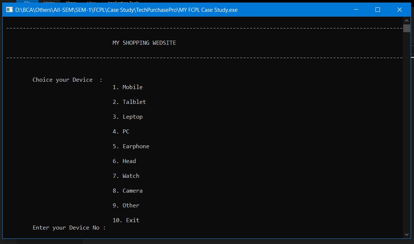Click the console app icon in title bar

tap(9, 10)
